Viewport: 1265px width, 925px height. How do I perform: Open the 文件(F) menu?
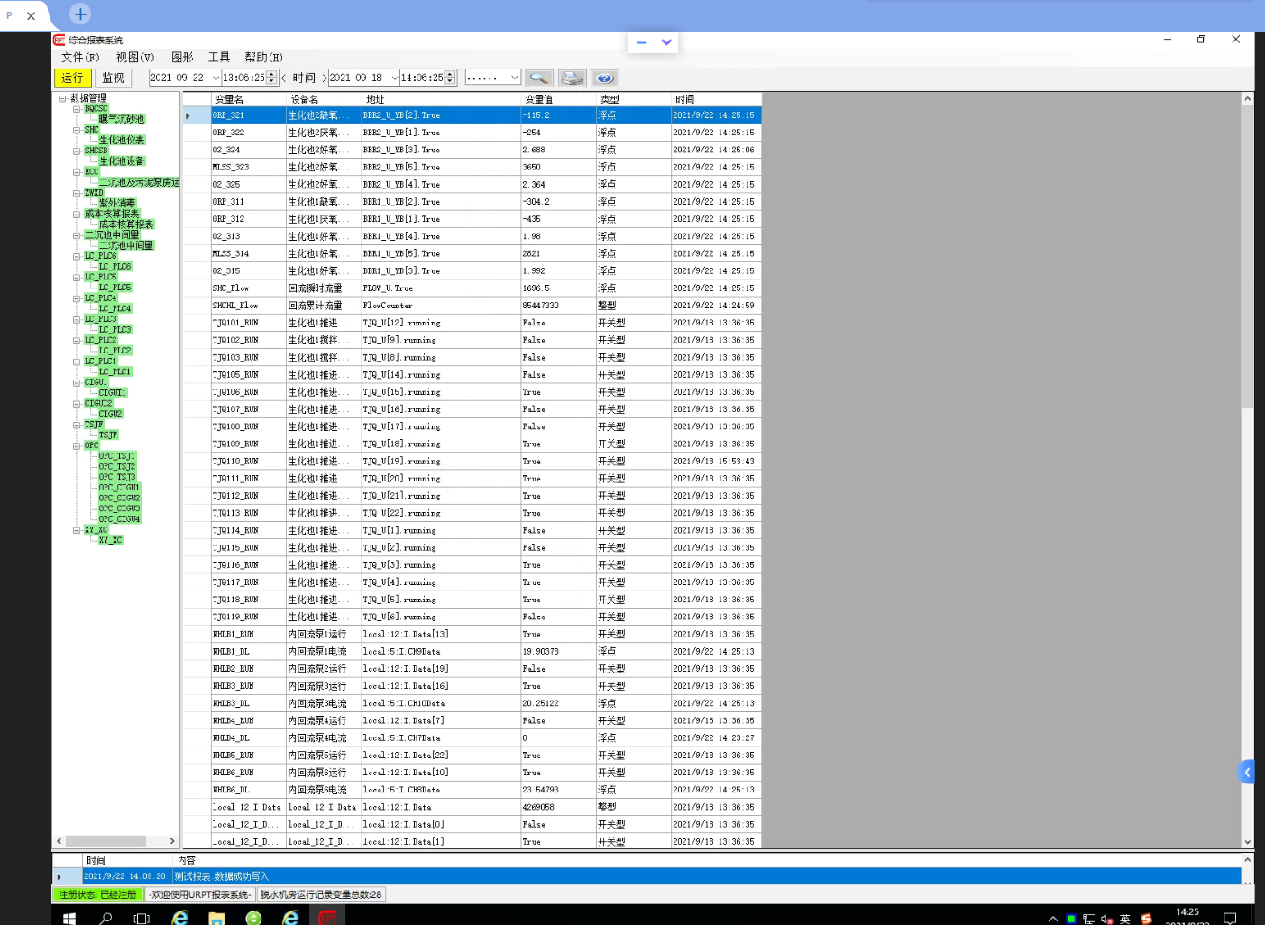click(80, 57)
